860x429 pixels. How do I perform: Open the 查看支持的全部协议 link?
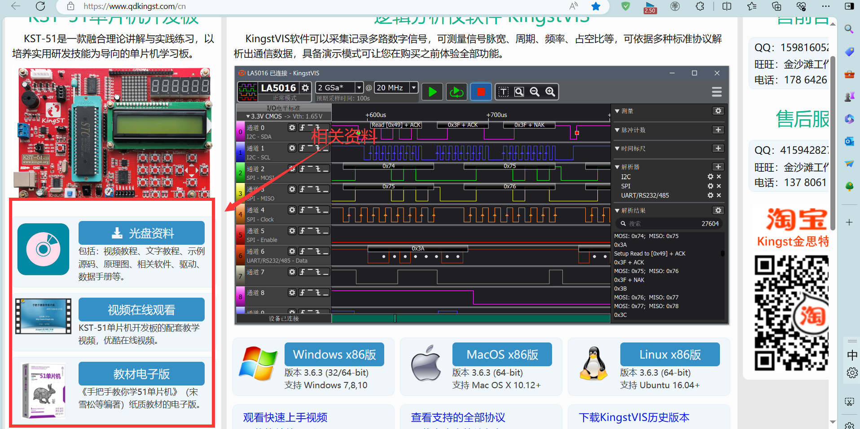[x=458, y=417]
